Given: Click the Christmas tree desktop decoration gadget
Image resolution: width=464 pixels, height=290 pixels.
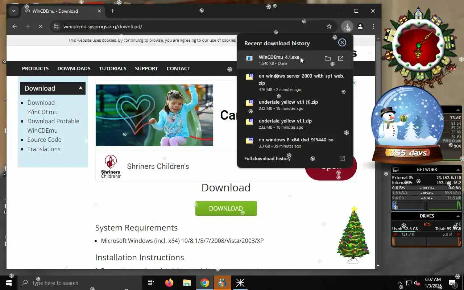Looking at the screenshot, I should [x=353, y=235].
